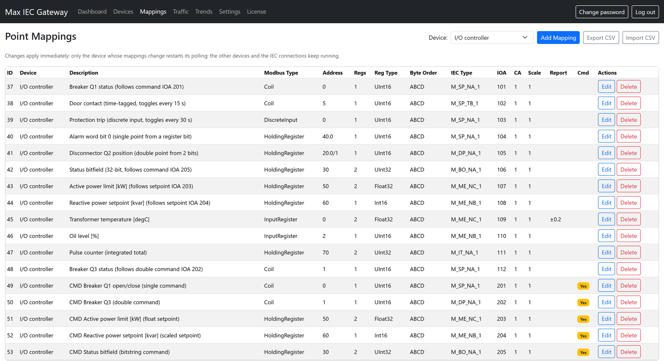Switch to the Traffic page

[181, 12]
